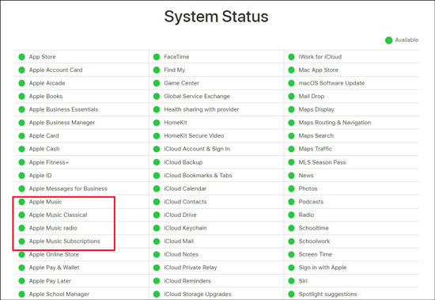Click the Maps Traffic label
Screen dimensions: 435x300
[x=315, y=149]
